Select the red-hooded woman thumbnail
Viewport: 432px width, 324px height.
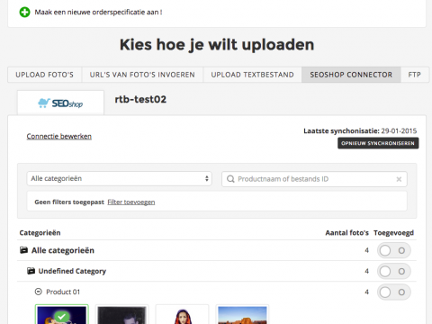tap(182, 314)
